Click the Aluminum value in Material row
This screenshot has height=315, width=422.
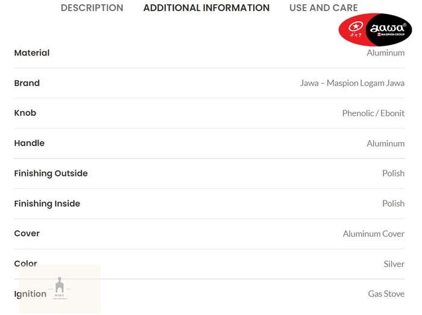point(386,53)
